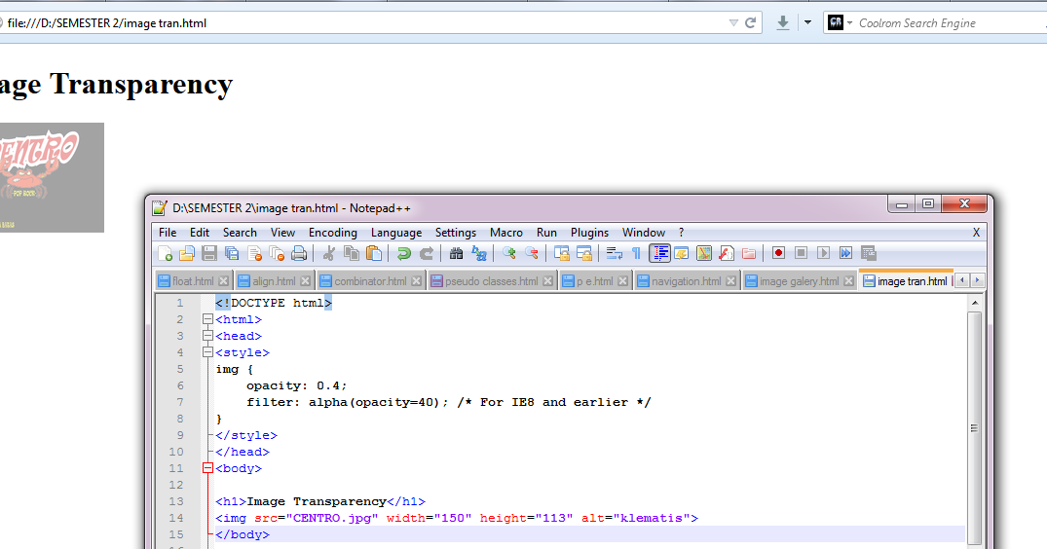Open the Language menu
Image resolution: width=1047 pixels, height=549 pixels.
pos(396,233)
